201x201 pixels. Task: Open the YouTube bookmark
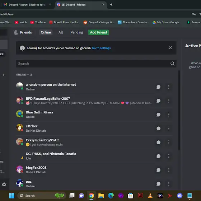click(x=38, y=22)
